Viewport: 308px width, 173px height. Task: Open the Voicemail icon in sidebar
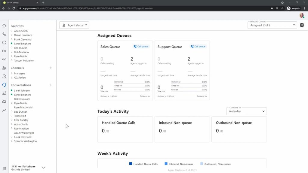4,59
